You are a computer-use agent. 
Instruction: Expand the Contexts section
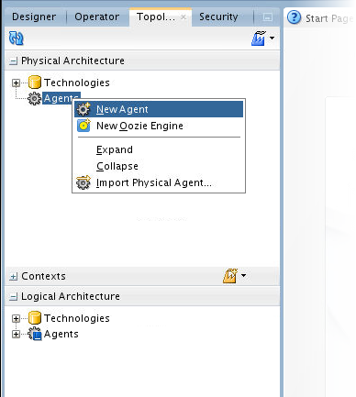click(x=13, y=277)
